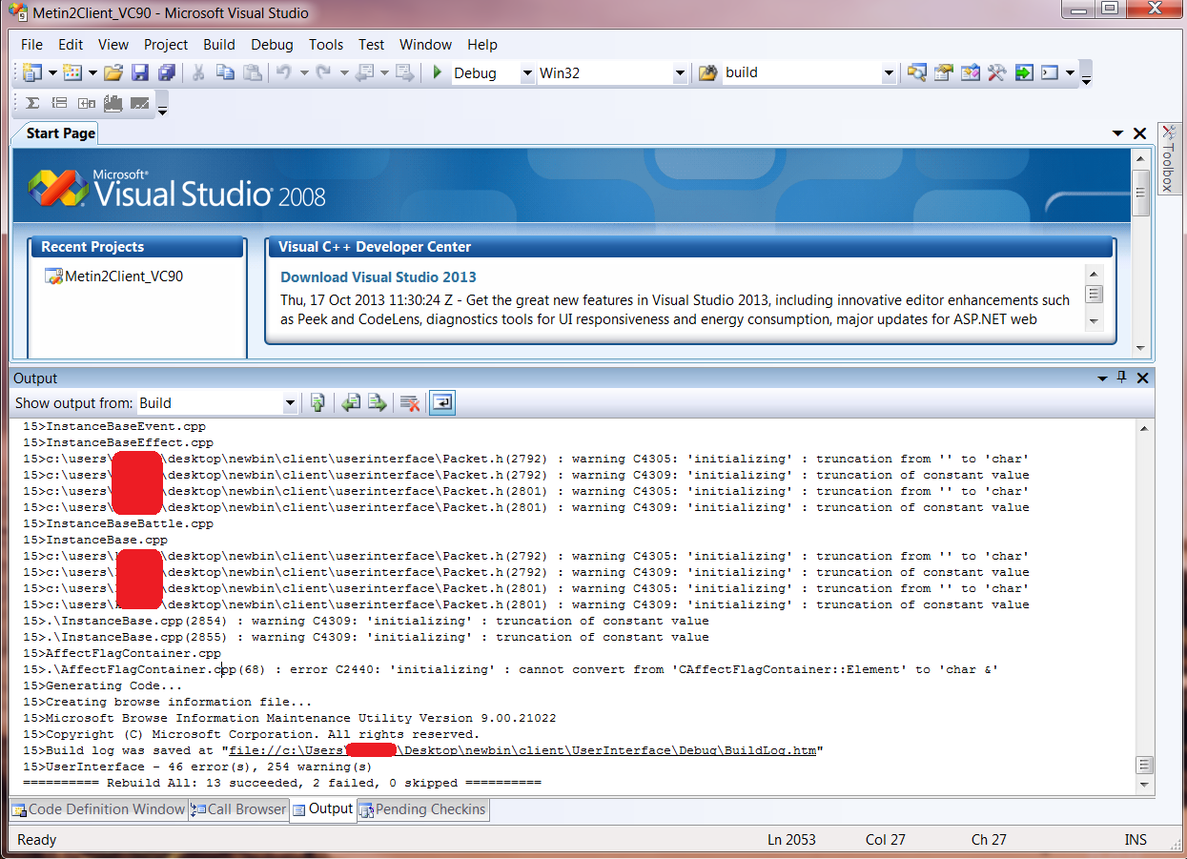Viewport: 1187px width, 859px height.
Task: Click the Start Debugging green play button
Action: (438, 72)
